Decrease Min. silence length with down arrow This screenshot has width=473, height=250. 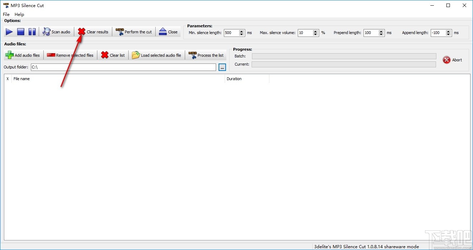coord(242,34)
